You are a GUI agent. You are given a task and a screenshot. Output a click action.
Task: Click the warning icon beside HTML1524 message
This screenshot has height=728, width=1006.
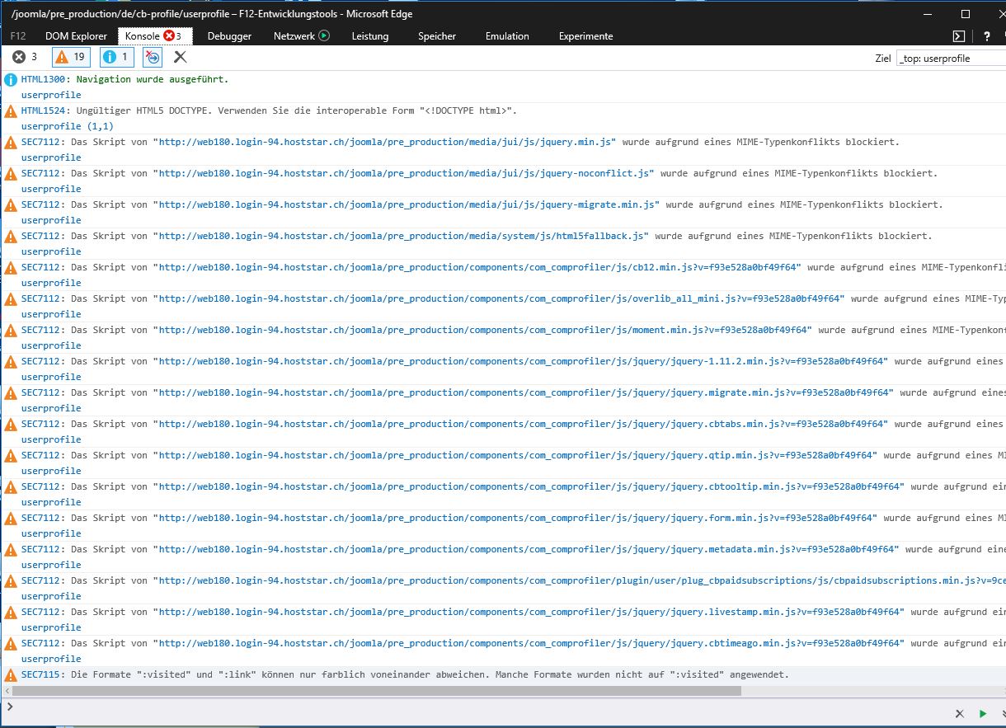point(11,111)
